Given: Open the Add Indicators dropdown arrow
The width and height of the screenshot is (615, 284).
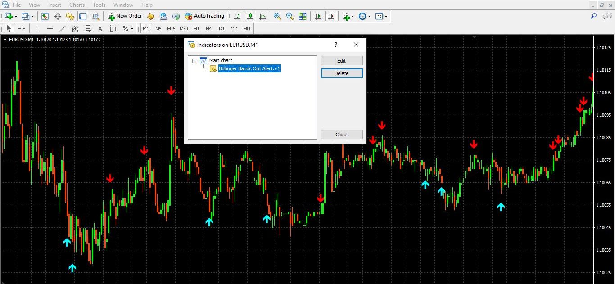Looking at the screenshot, I should click(353, 16).
